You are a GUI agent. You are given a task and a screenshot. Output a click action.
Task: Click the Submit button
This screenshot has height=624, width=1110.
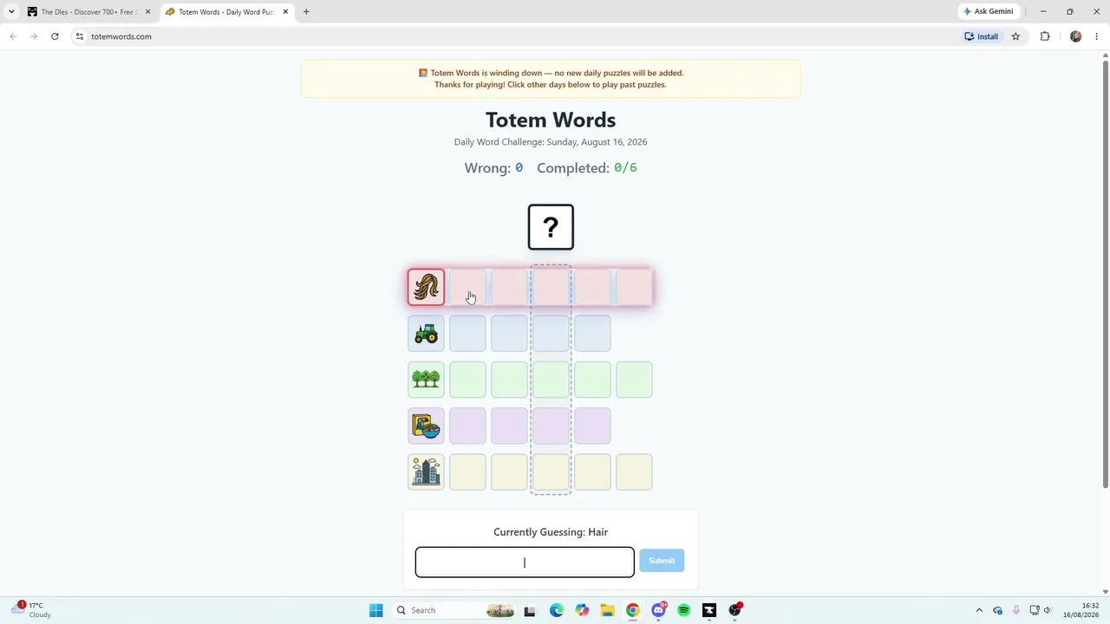tap(662, 561)
